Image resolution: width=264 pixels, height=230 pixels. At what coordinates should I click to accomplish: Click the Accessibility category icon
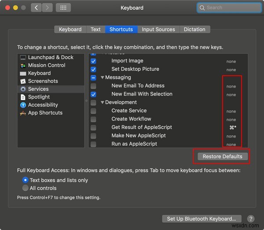coord(23,105)
